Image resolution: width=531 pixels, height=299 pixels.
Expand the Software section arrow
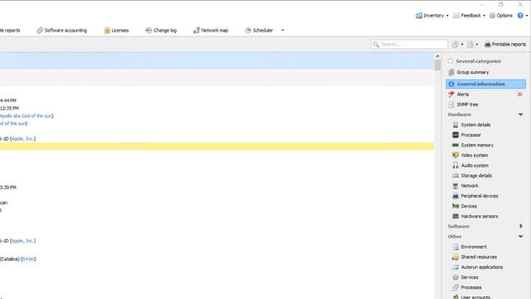point(521,226)
